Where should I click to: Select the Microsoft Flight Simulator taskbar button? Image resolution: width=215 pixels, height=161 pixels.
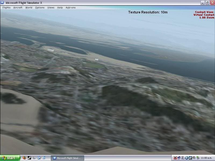point(69,158)
